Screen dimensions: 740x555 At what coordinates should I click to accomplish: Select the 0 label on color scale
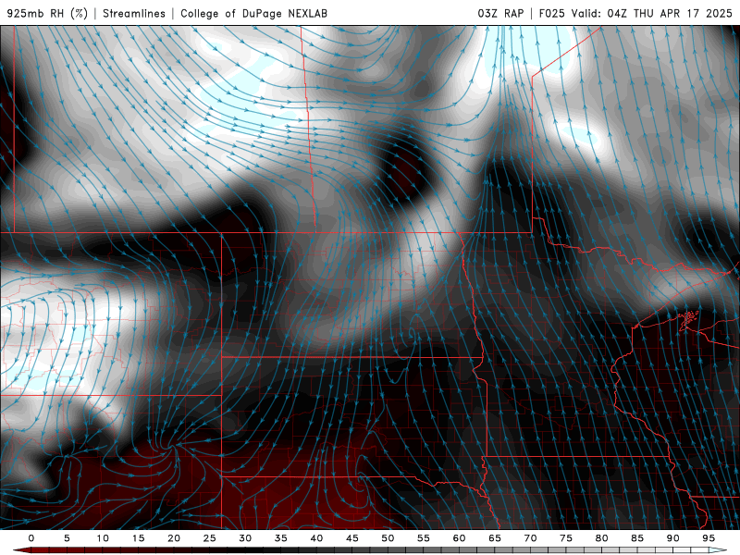(x=31, y=538)
